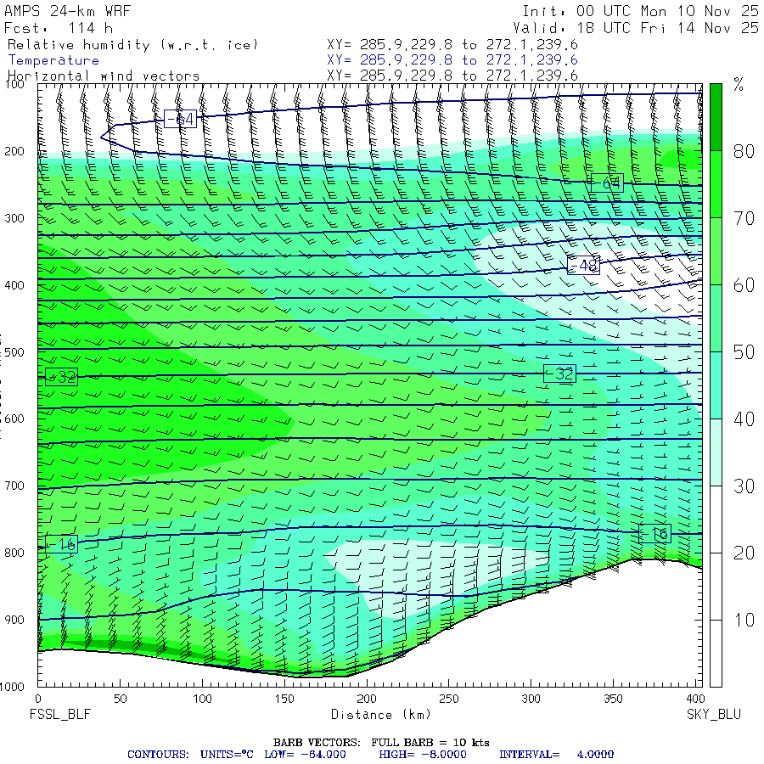Select the 'Distance (km)' axis title

(x=381, y=715)
